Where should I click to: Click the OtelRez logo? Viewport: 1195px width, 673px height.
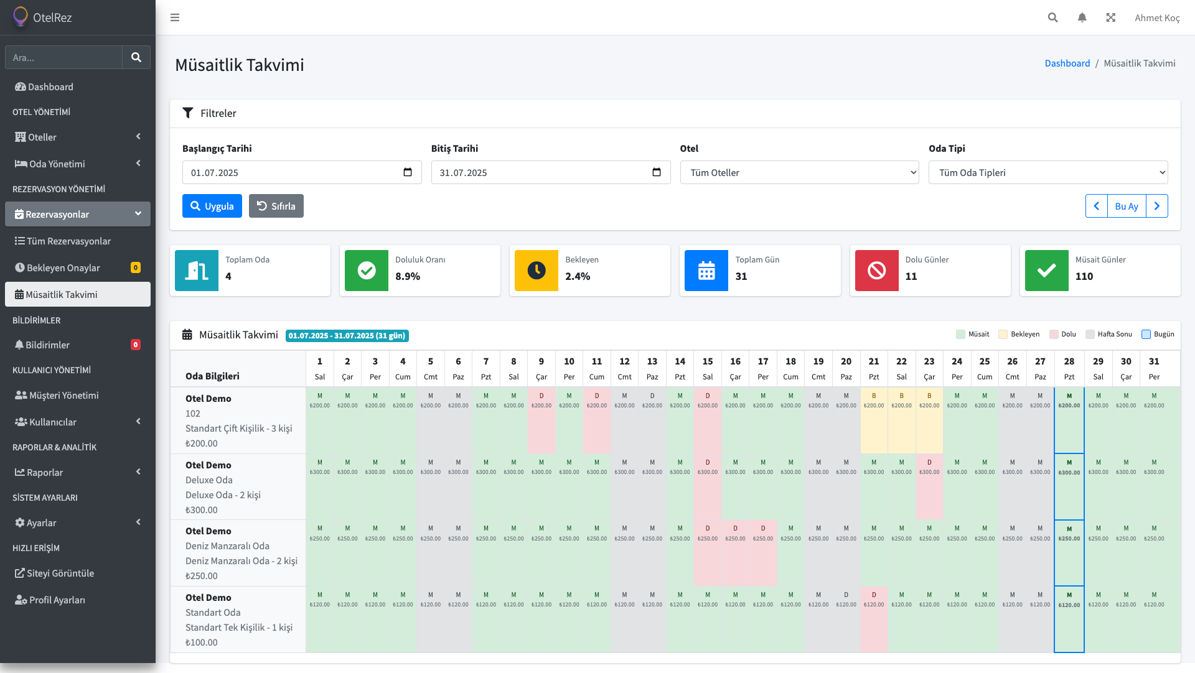(x=42, y=17)
